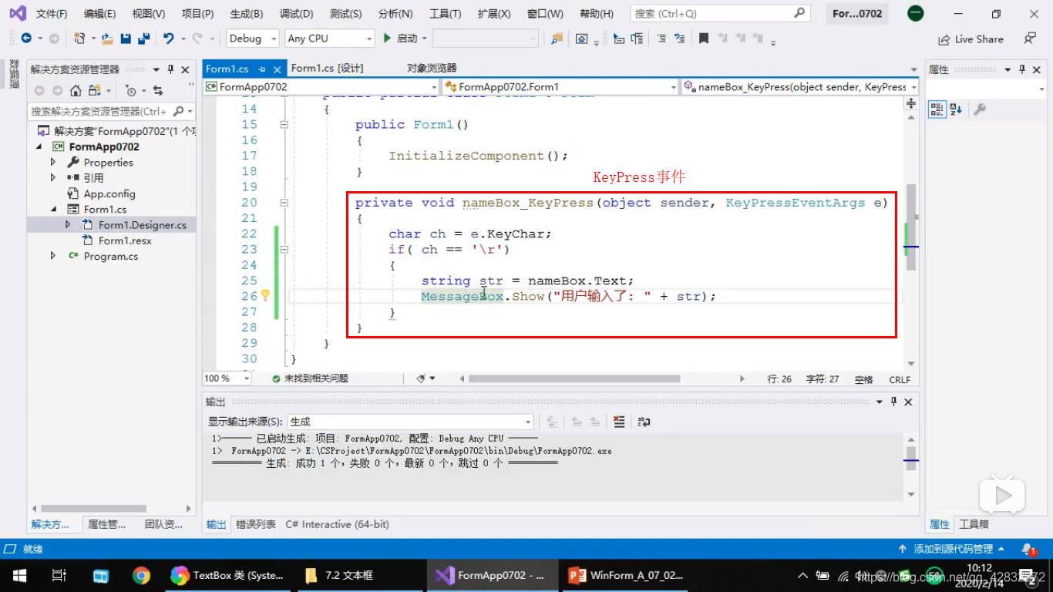Screen dimensions: 1053x592
Task: Collapse the nameBox_KeyPress method on line 20
Action: click(284, 203)
